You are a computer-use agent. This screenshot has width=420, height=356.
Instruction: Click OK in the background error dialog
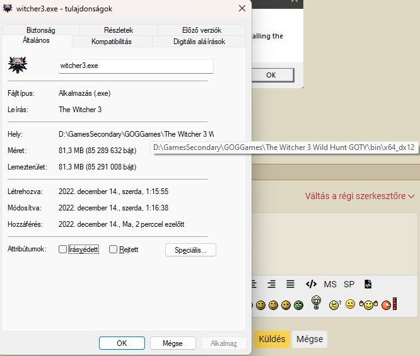pos(272,75)
